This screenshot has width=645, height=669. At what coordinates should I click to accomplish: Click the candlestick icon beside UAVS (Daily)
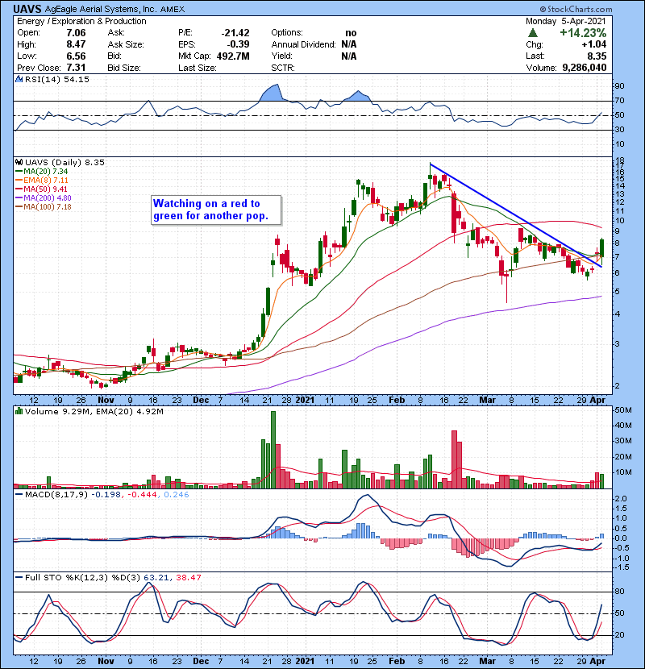click(x=19, y=163)
